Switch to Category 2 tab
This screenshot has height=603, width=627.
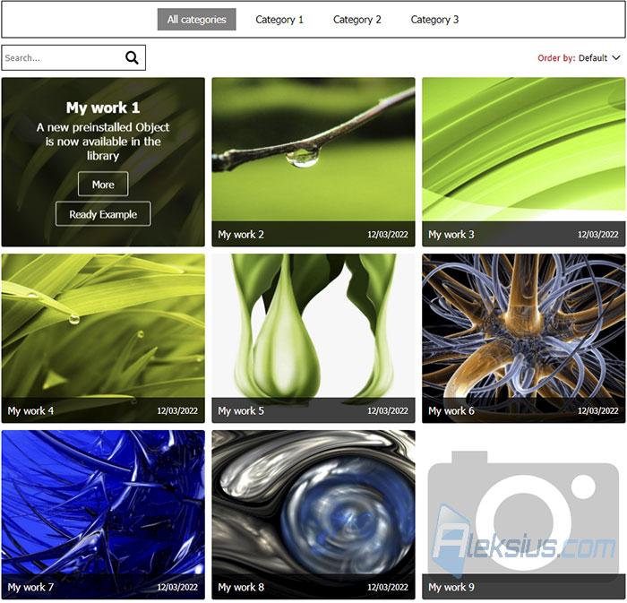click(x=357, y=20)
